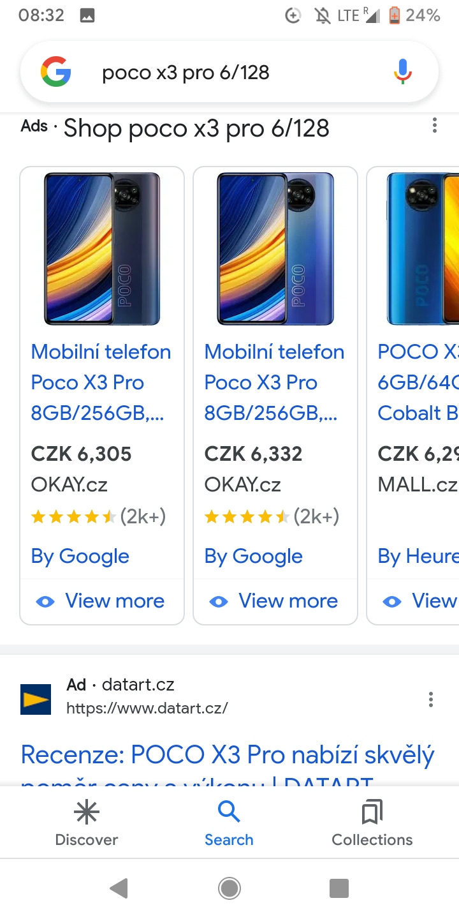This screenshot has width=459, height=919.
Task: Open the Collections tab
Action: tap(372, 823)
